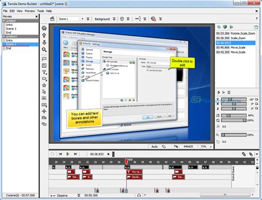Click the down arrow tool
Image resolution: width=262 pixels, height=200 pixels.
coord(44,42)
